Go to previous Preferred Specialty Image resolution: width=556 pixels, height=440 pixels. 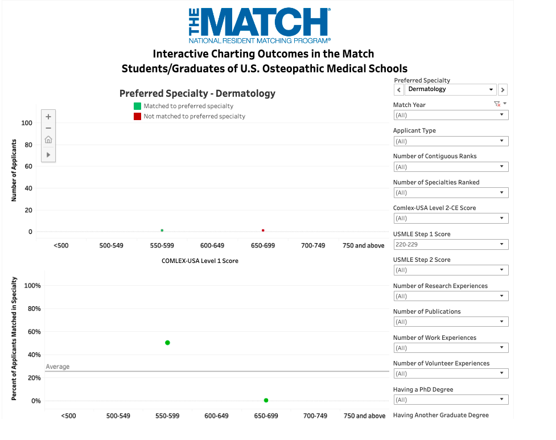click(x=399, y=90)
